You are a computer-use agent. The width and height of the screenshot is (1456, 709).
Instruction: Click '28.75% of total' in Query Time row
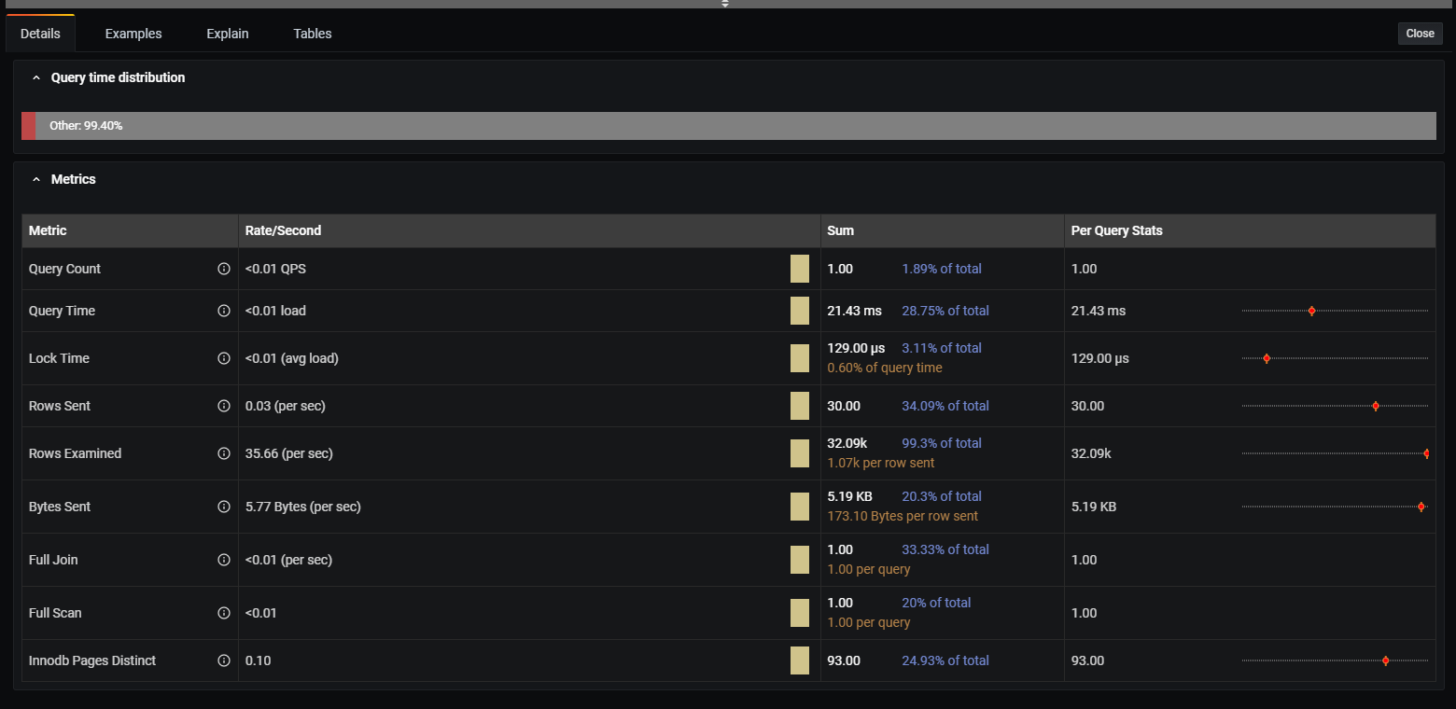click(945, 311)
